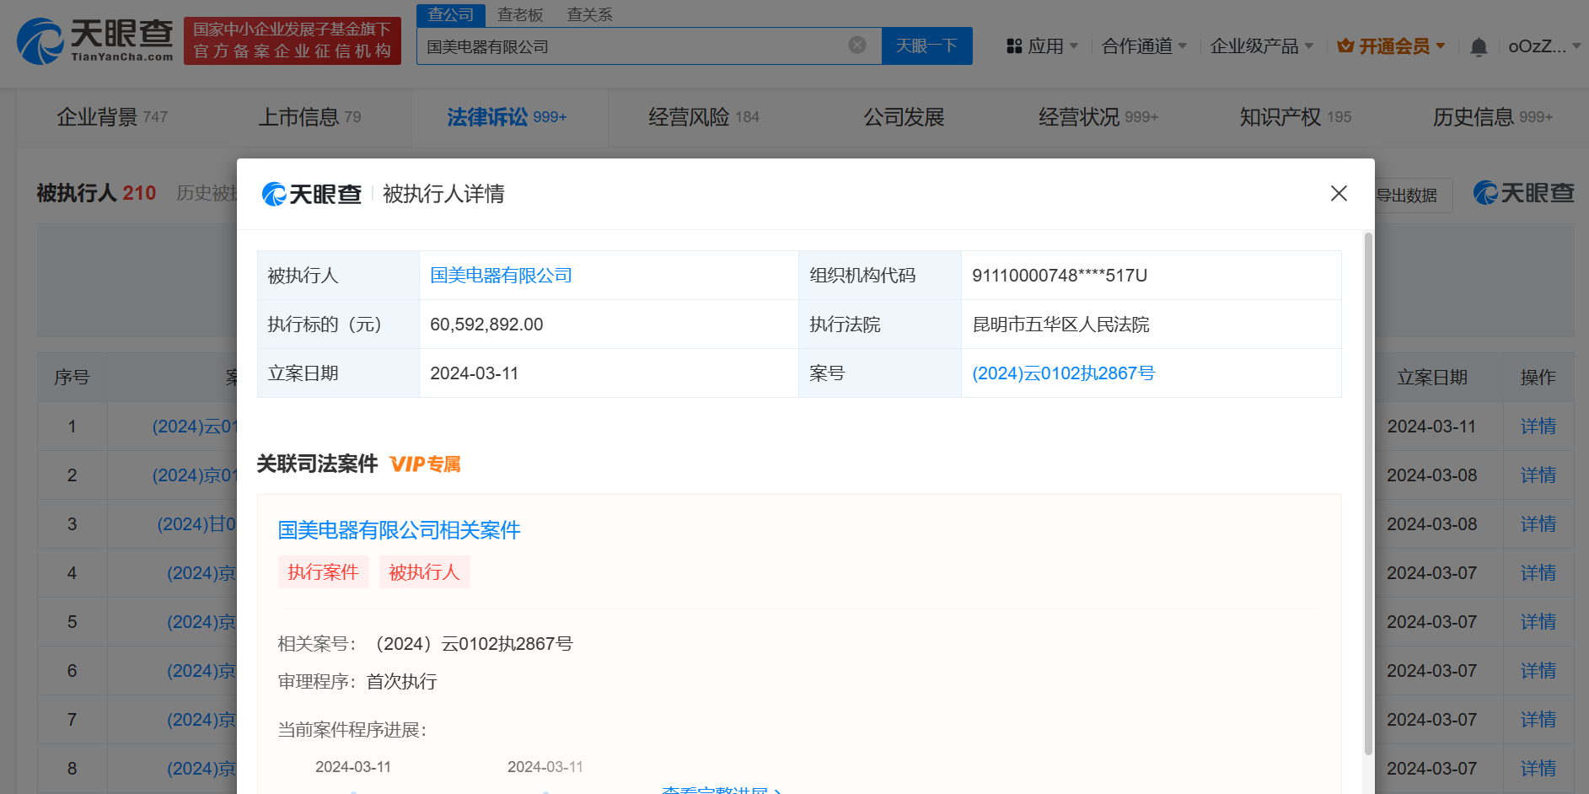Open the notification bell
Image resolution: width=1589 pixels, height=794 pixels.
(1479, 46)
